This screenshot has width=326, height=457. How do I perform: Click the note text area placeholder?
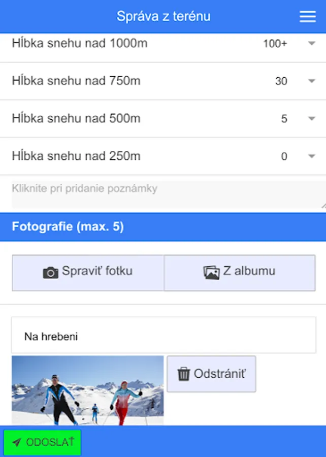[x=163, y=195]
